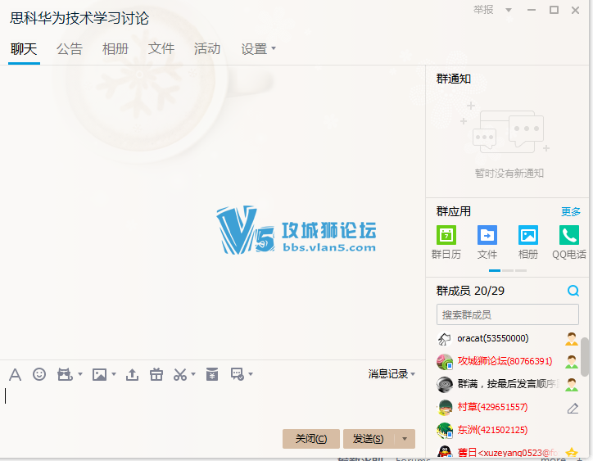The width and height of the screenshot is (593, 461).
Task: Click the 搜索群成员 search field
Action: (508, 314)
